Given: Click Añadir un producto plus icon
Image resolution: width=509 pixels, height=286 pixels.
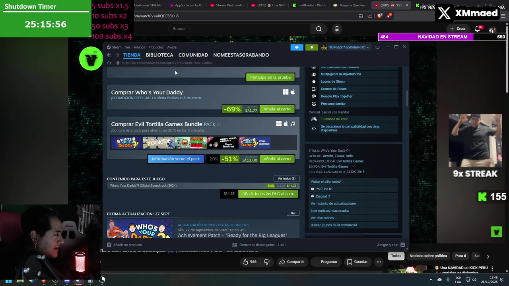Looking at the screenshot, I should tap(109, 245).
